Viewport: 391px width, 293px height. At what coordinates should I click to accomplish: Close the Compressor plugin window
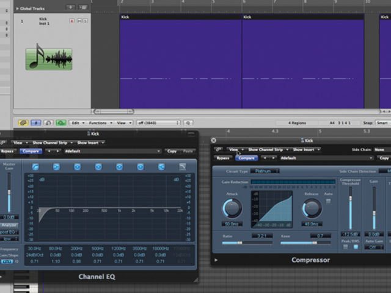(214, 140)
